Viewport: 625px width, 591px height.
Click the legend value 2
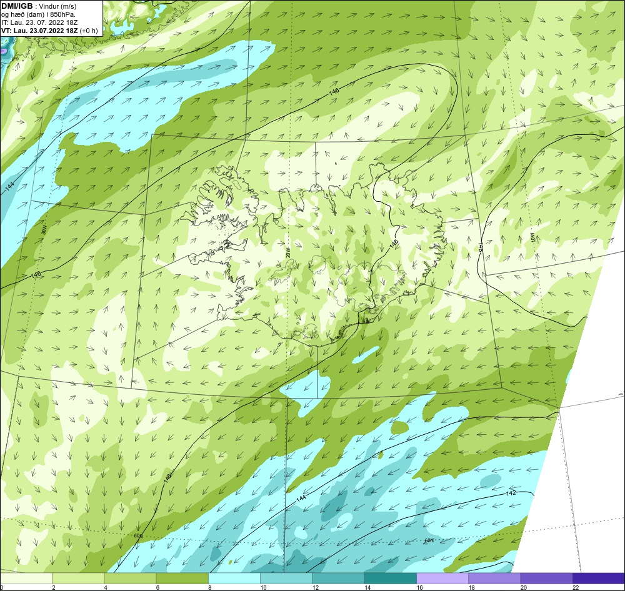point(53,587)
